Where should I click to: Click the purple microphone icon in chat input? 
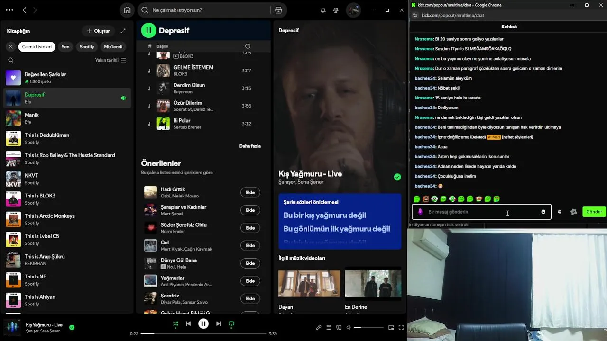coord(420,212)
